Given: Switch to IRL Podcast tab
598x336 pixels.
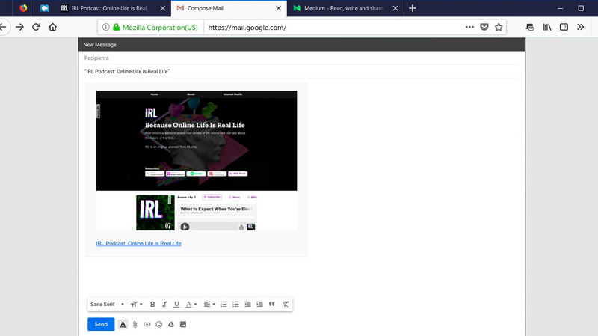Looking at the screenshot, I should [108, 8].
